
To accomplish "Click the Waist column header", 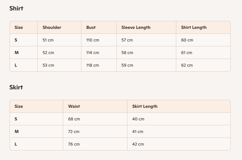I will pos(74,106).
